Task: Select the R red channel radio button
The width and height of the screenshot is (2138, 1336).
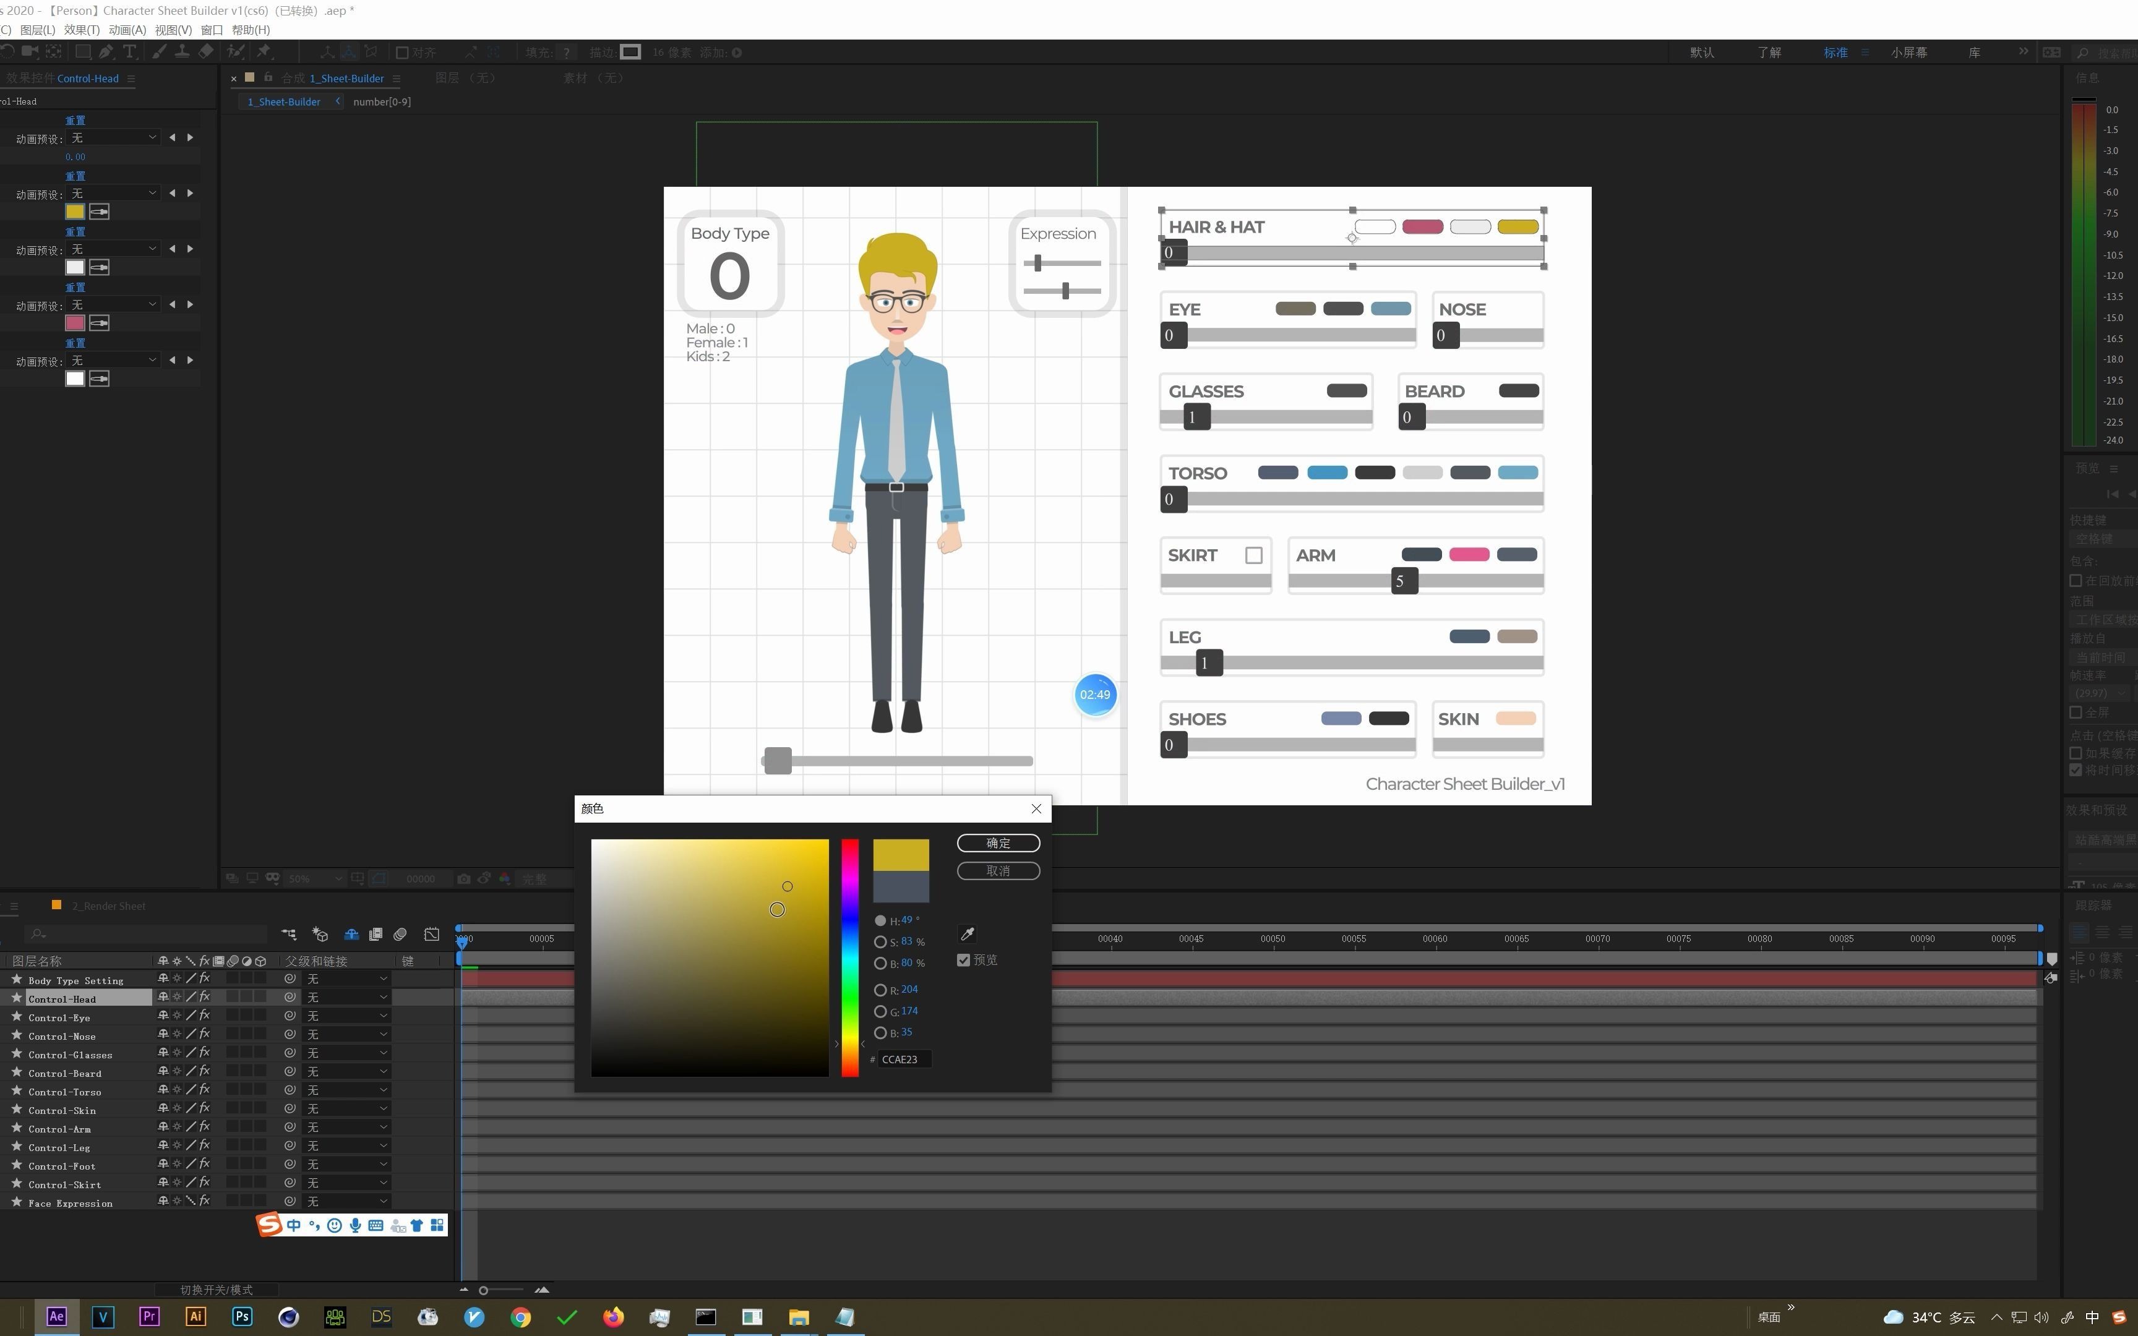Action: 880,990
